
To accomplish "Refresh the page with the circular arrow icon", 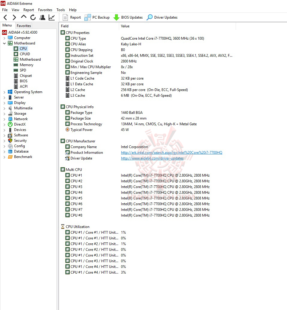I will point(33,17).
